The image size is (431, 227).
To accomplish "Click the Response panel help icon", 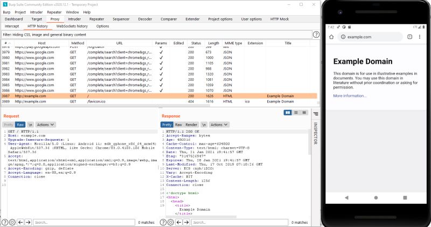I will (x=163, y=222).
